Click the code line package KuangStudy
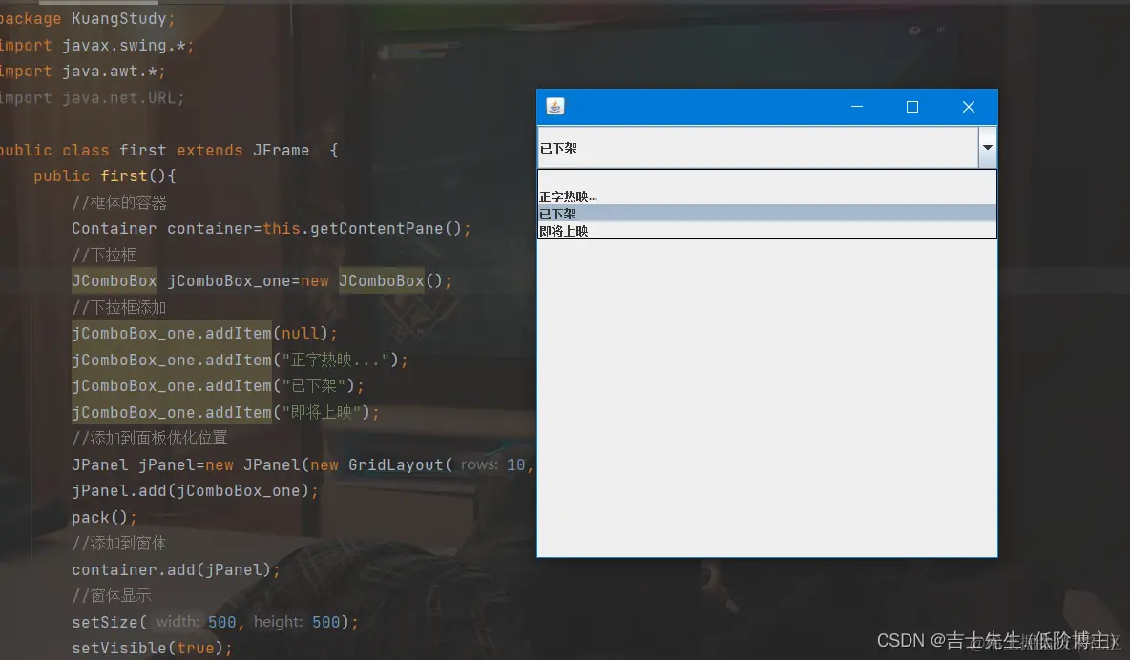 (x=87, y=19)
